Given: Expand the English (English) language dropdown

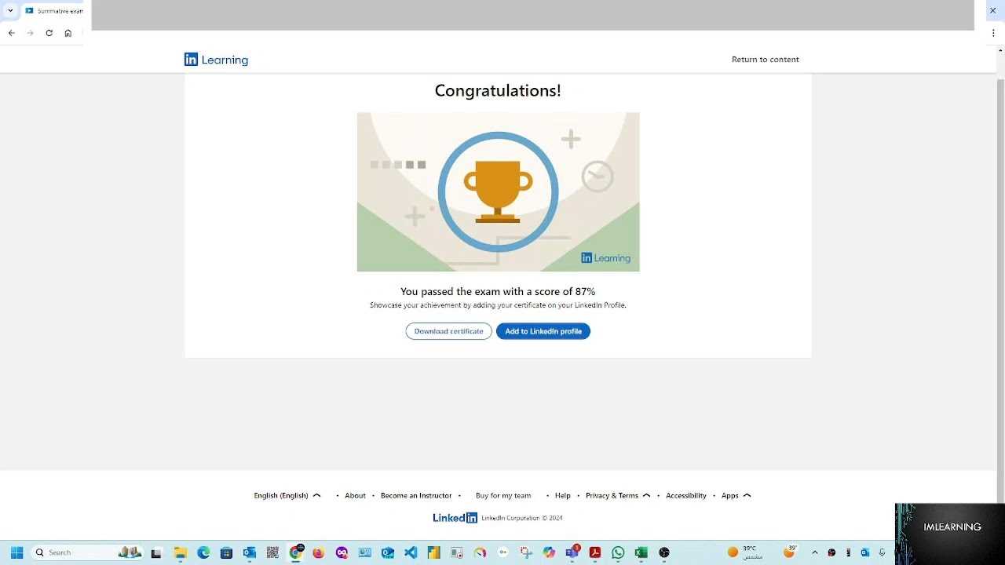Looking at the screenshot, I should coord(287,496).
